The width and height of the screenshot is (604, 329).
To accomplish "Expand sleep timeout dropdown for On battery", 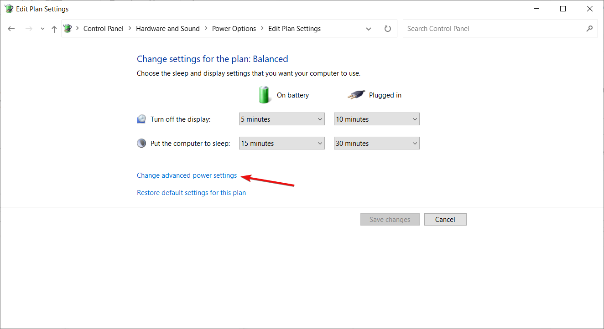I will 281,144.
